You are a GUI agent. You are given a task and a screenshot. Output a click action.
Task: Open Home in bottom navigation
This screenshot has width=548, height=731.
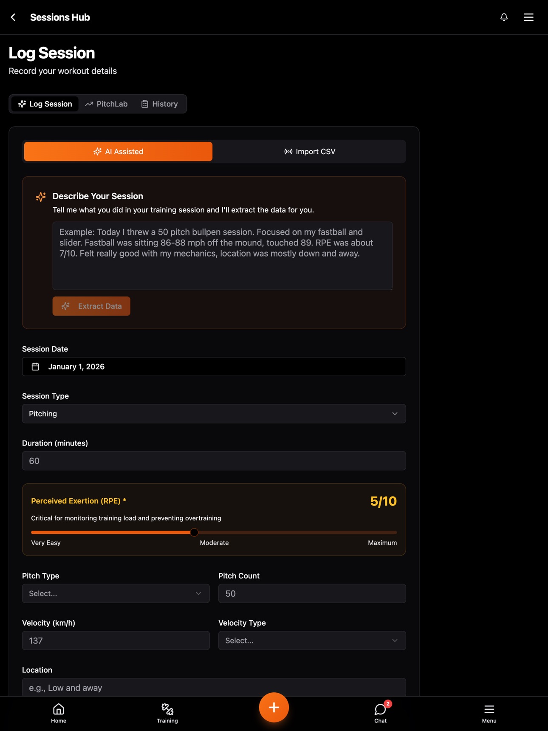[59, 713]
